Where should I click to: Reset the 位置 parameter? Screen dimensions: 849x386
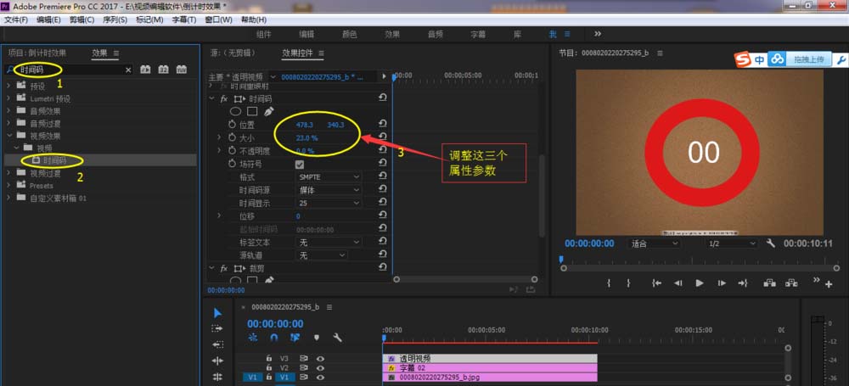pyautogui.click(x=383, y=124)
